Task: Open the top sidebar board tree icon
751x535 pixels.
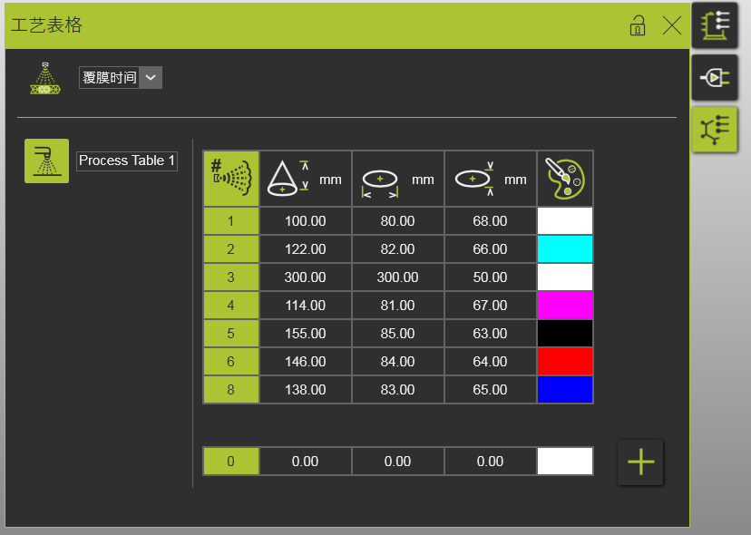Action: click(x=715, y=25)
